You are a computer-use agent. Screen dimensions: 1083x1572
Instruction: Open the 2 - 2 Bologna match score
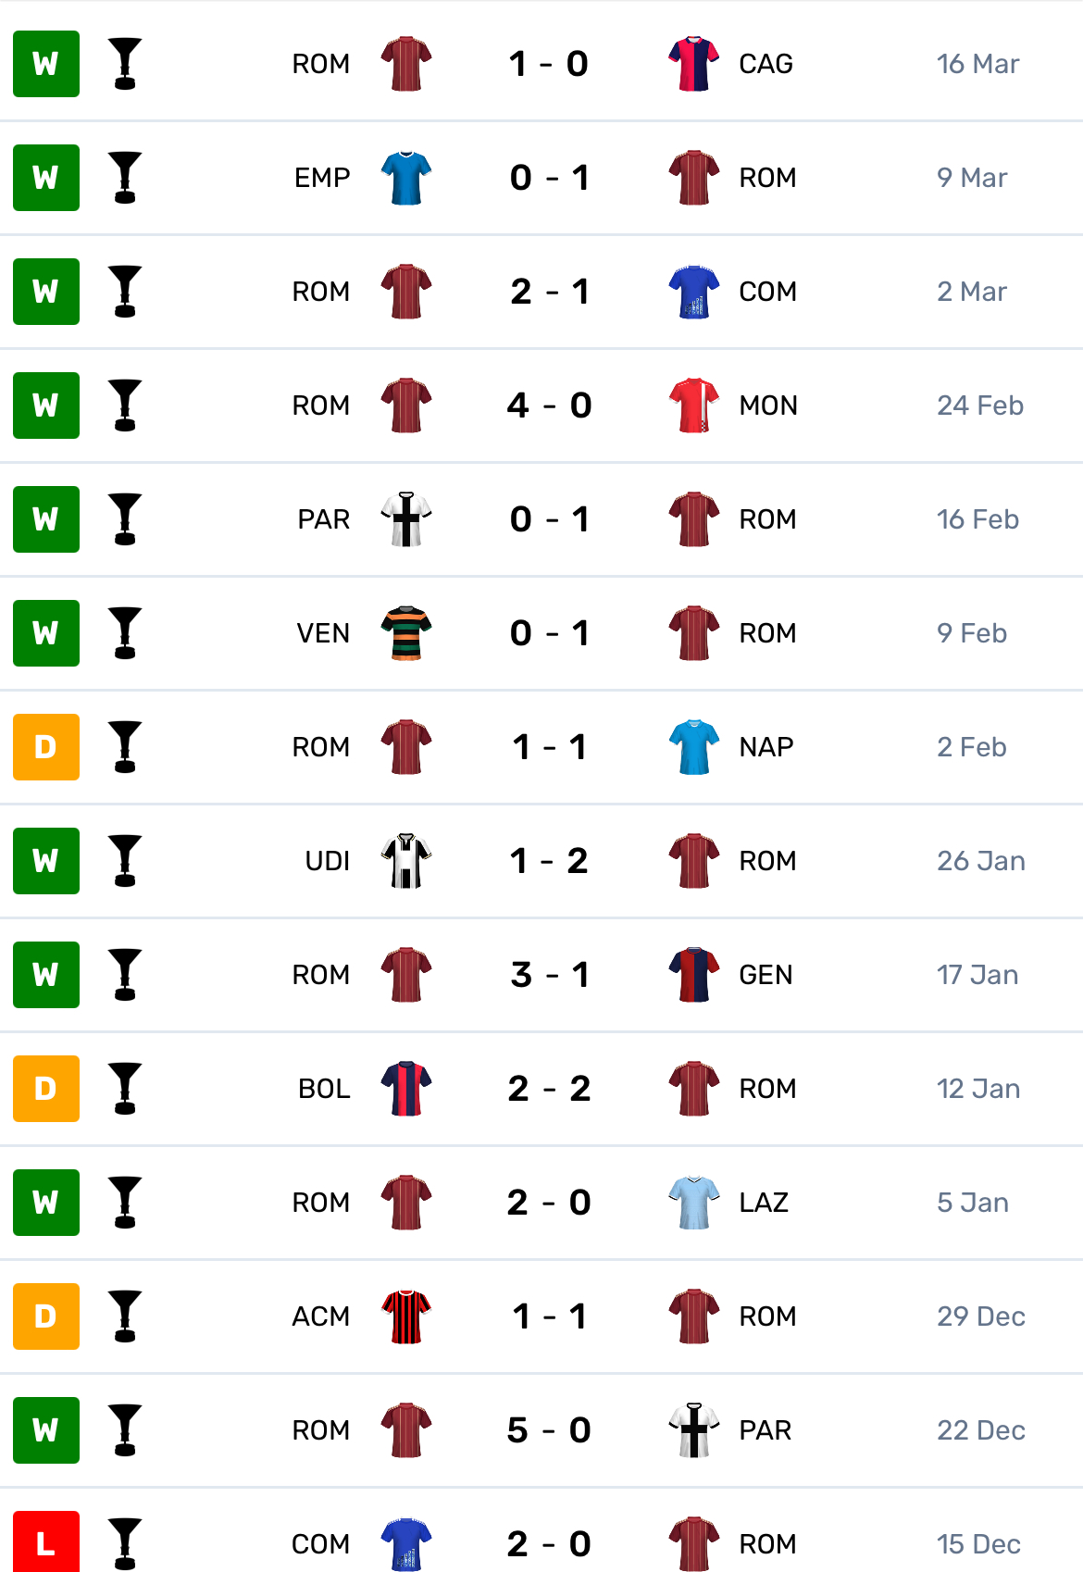coord(549,1089)
